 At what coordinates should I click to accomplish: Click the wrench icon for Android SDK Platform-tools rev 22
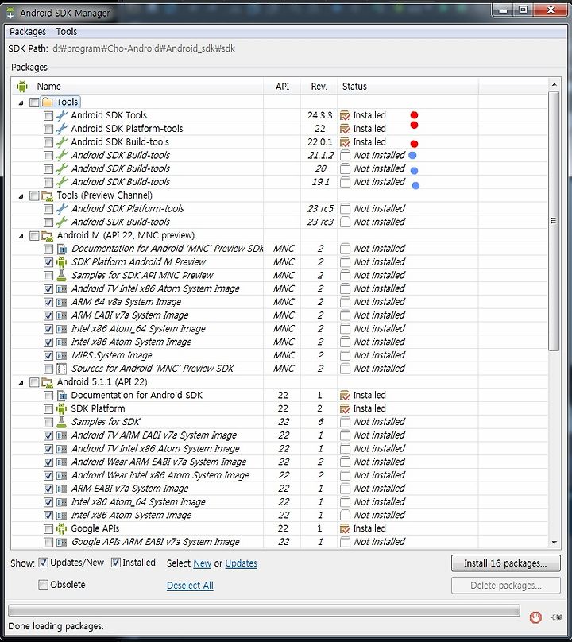click(x=61, y=129)
